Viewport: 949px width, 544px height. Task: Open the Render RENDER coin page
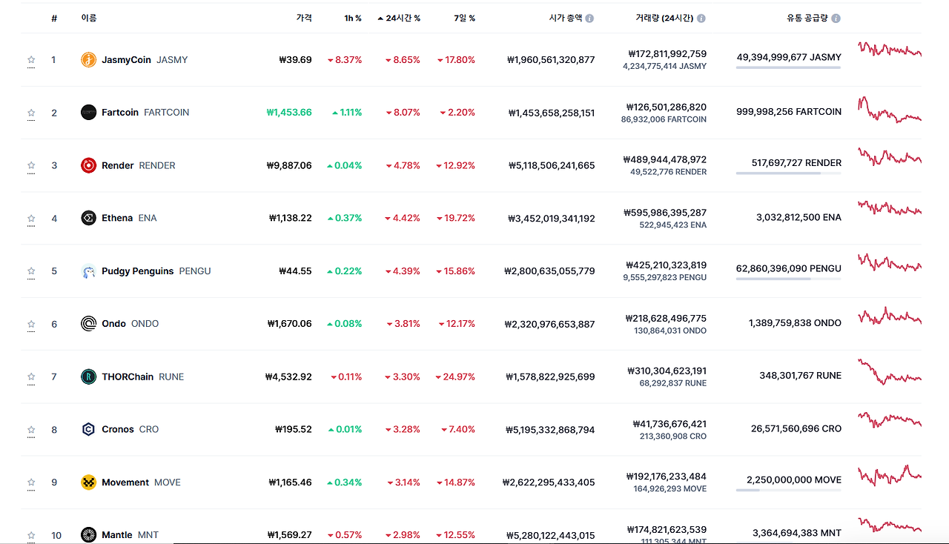(x=139, y=165)
